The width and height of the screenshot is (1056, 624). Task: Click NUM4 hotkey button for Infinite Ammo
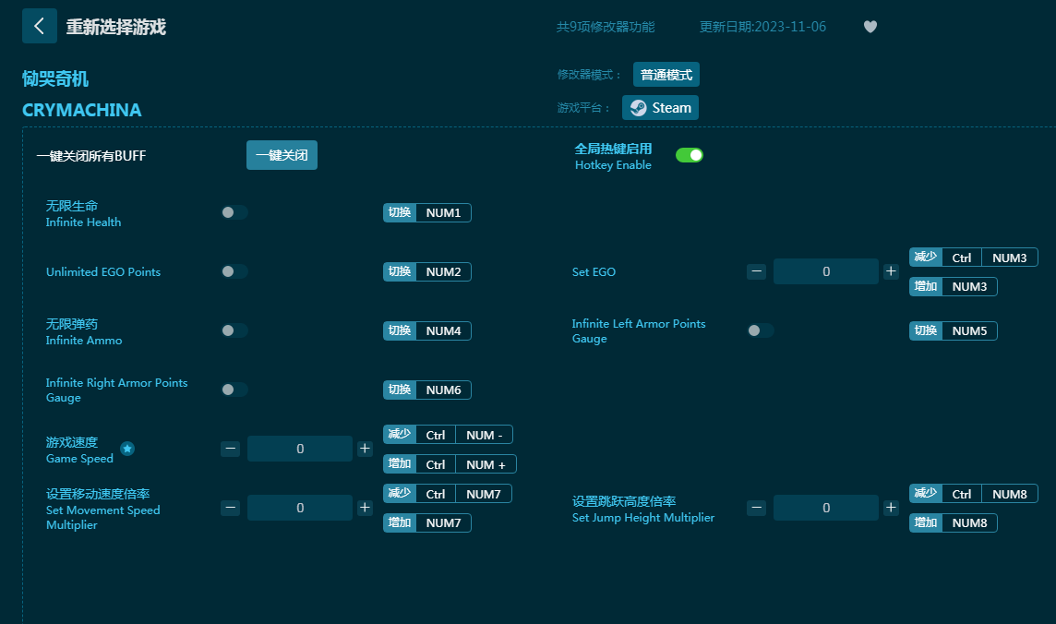tap(443, 331)
